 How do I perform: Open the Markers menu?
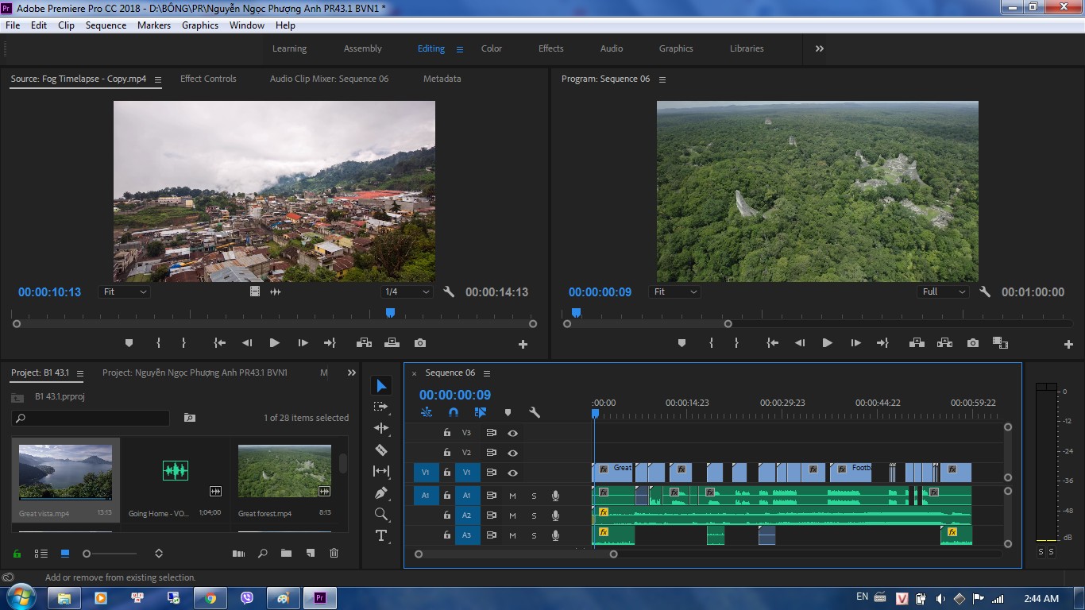pyautogui.click(x=154, y=25)
